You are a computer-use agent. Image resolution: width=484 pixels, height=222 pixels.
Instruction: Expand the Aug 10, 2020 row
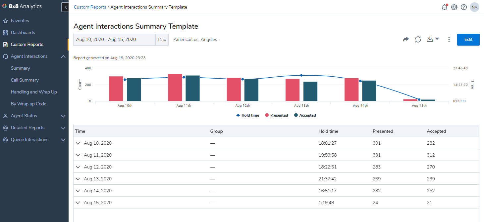78,143
